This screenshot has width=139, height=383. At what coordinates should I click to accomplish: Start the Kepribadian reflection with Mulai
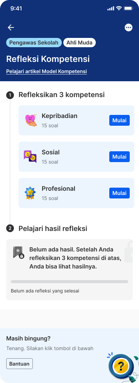point(119,120)
